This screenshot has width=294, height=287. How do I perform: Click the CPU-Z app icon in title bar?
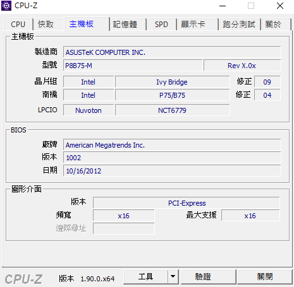click(6, 6)
